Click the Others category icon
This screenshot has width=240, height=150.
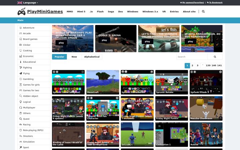coord(21,113)
